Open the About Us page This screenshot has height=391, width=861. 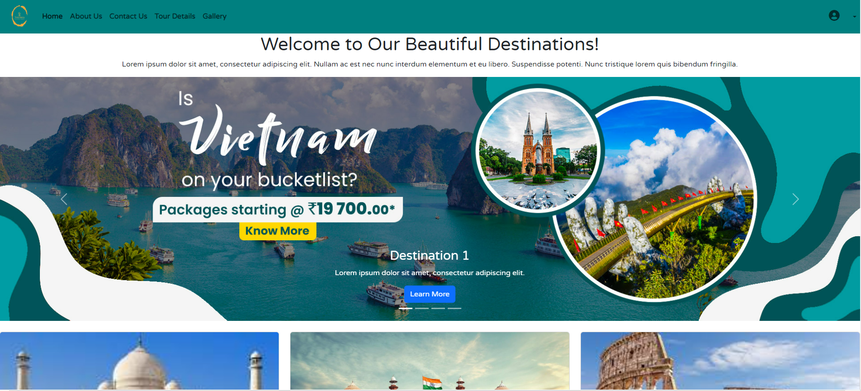pos(86,16)
